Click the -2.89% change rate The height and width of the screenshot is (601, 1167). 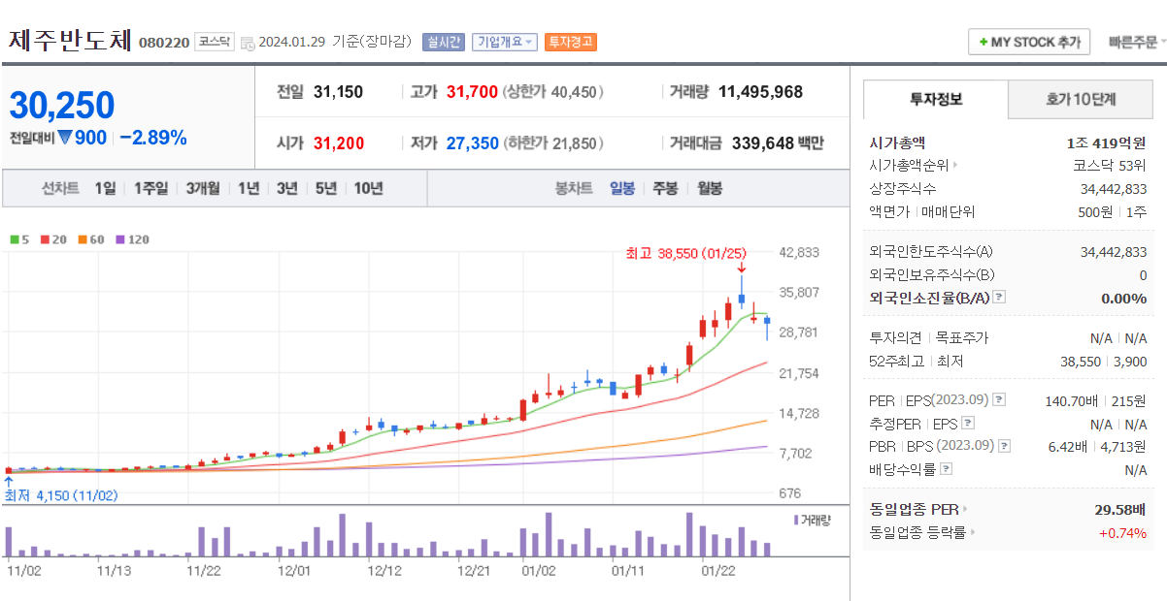click(153, 138)
